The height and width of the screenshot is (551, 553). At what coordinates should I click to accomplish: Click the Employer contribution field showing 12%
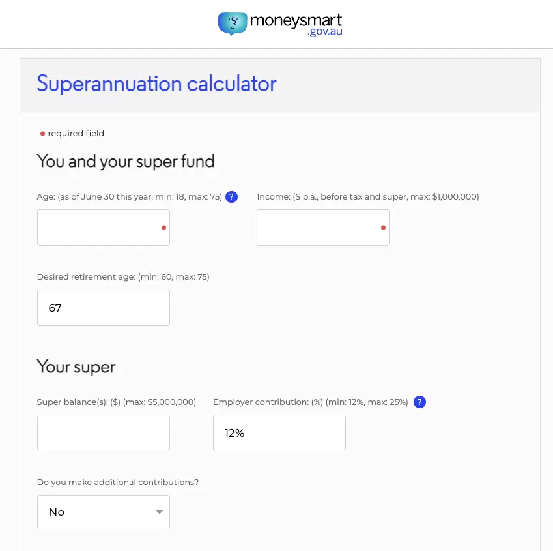(279, 432)
